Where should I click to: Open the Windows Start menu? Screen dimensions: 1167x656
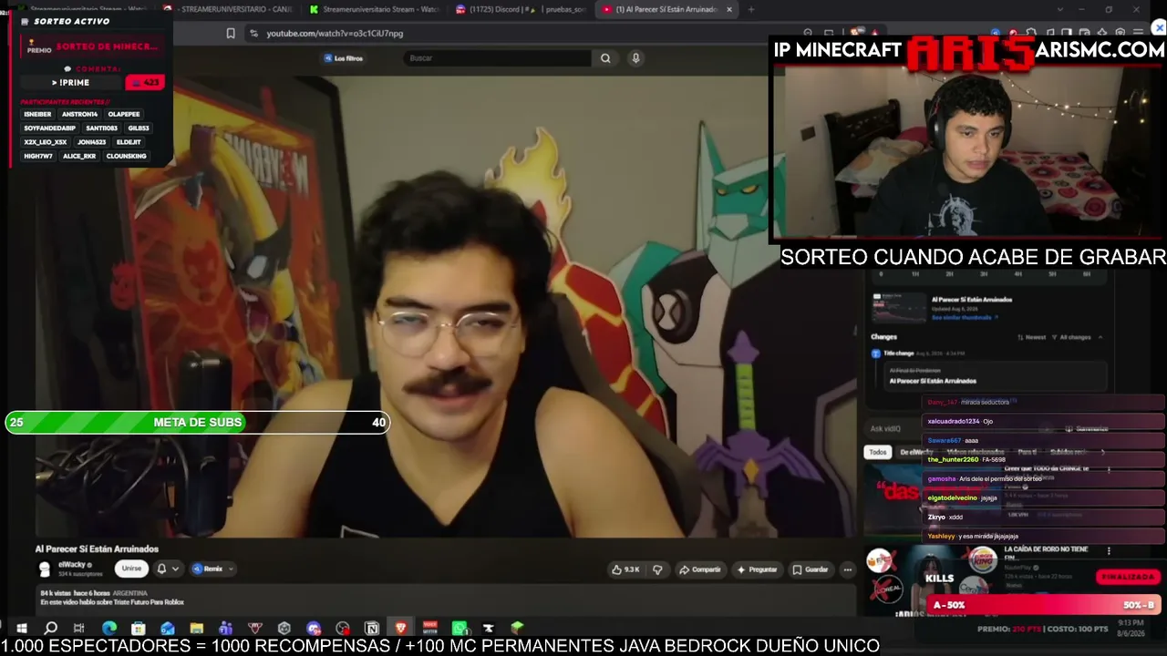point(22,628)
